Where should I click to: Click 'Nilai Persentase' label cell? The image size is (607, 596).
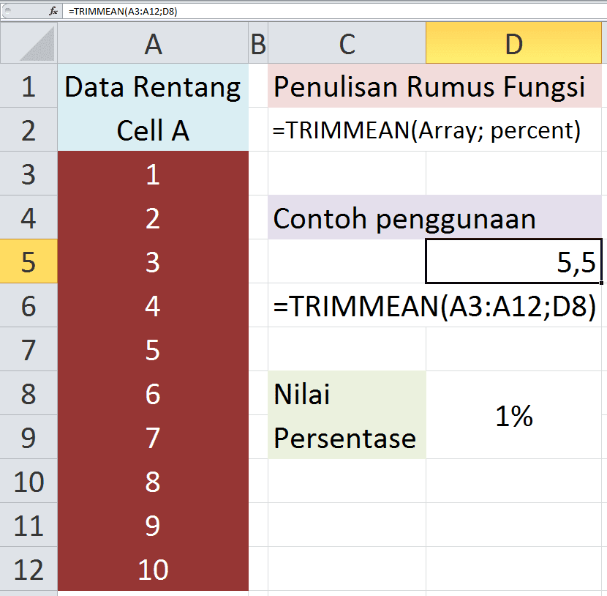347,415
